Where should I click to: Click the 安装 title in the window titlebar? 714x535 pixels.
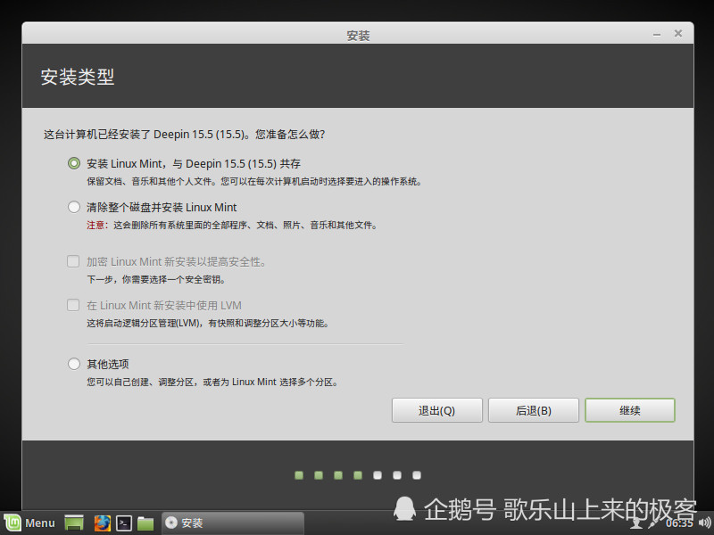point(358,36)
